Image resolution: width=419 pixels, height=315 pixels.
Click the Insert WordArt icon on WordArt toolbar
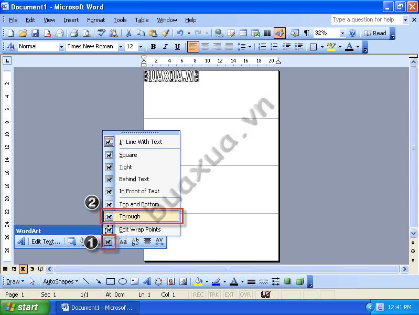click(21, 241)
